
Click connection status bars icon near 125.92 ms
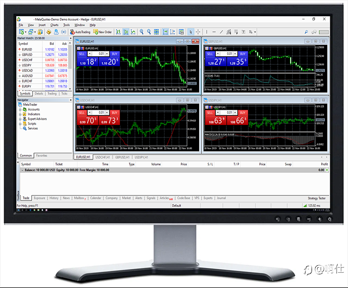tap(305, 205)
